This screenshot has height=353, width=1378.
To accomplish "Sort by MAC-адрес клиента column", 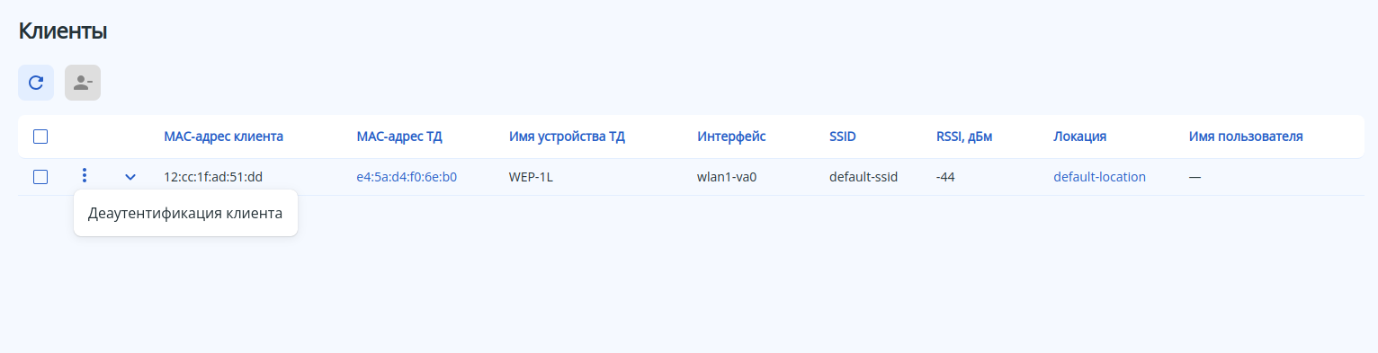I will pyautogui.click(x=224, y=137).
